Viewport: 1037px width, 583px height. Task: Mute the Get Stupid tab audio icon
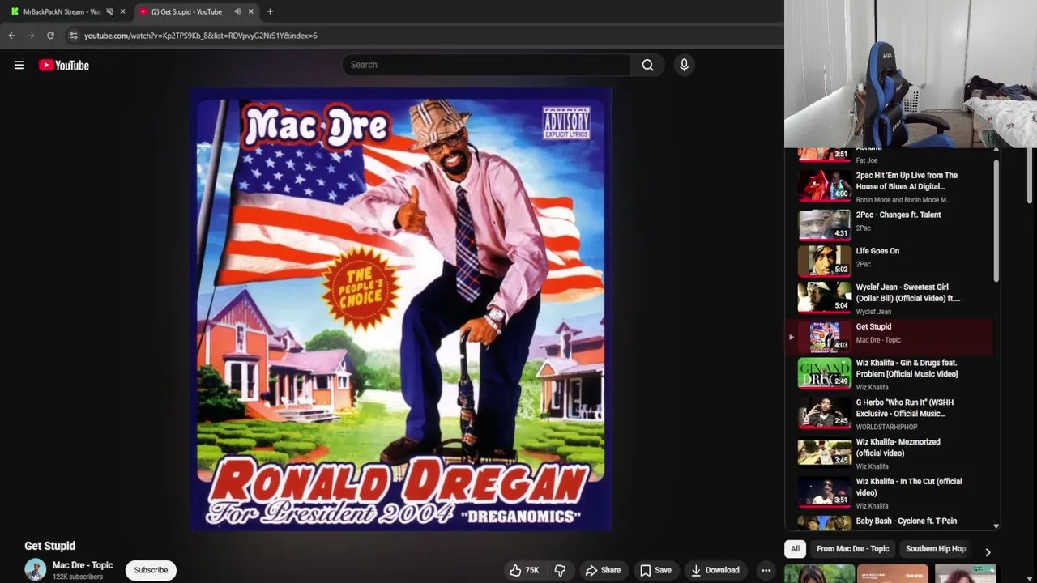(x=237, y=11)
